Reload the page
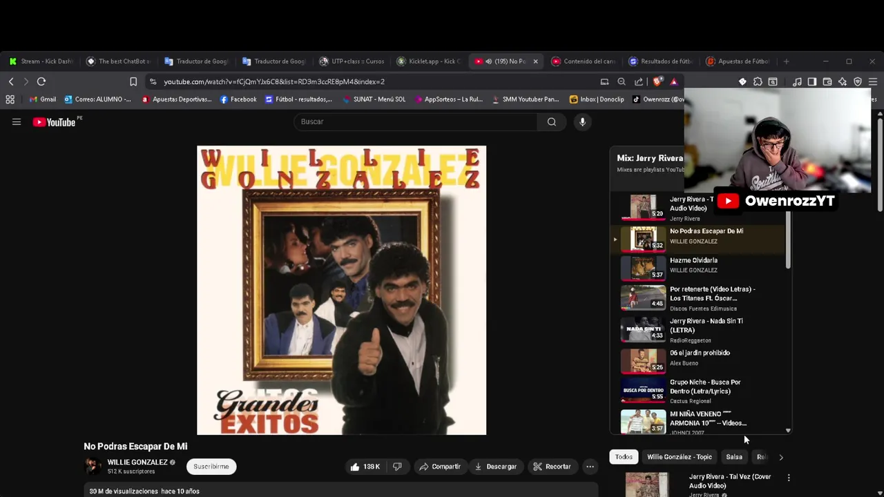This screenshot has height=497, width=884. coord(41,81)
